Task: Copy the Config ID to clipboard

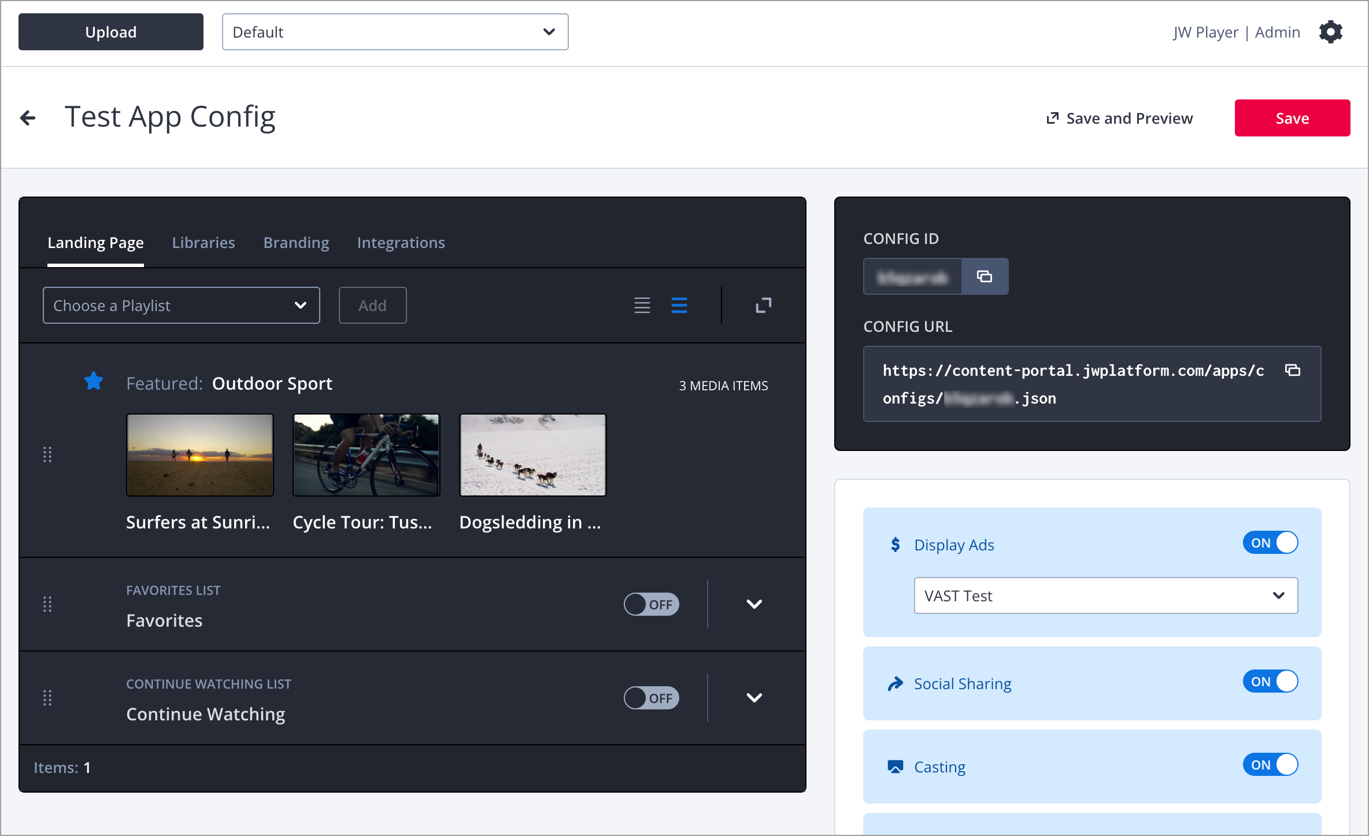Action: click(985, 276)
